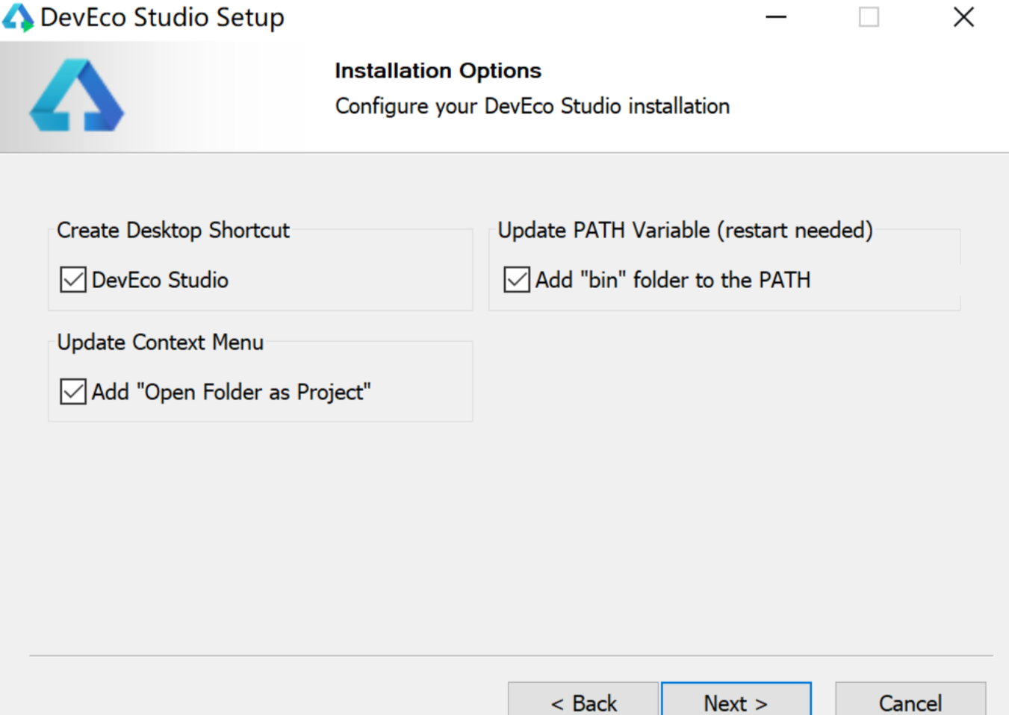1009x715 pixels.
Task: Cancel the DevEco Studio installation
Action: [x=910, y=702]
